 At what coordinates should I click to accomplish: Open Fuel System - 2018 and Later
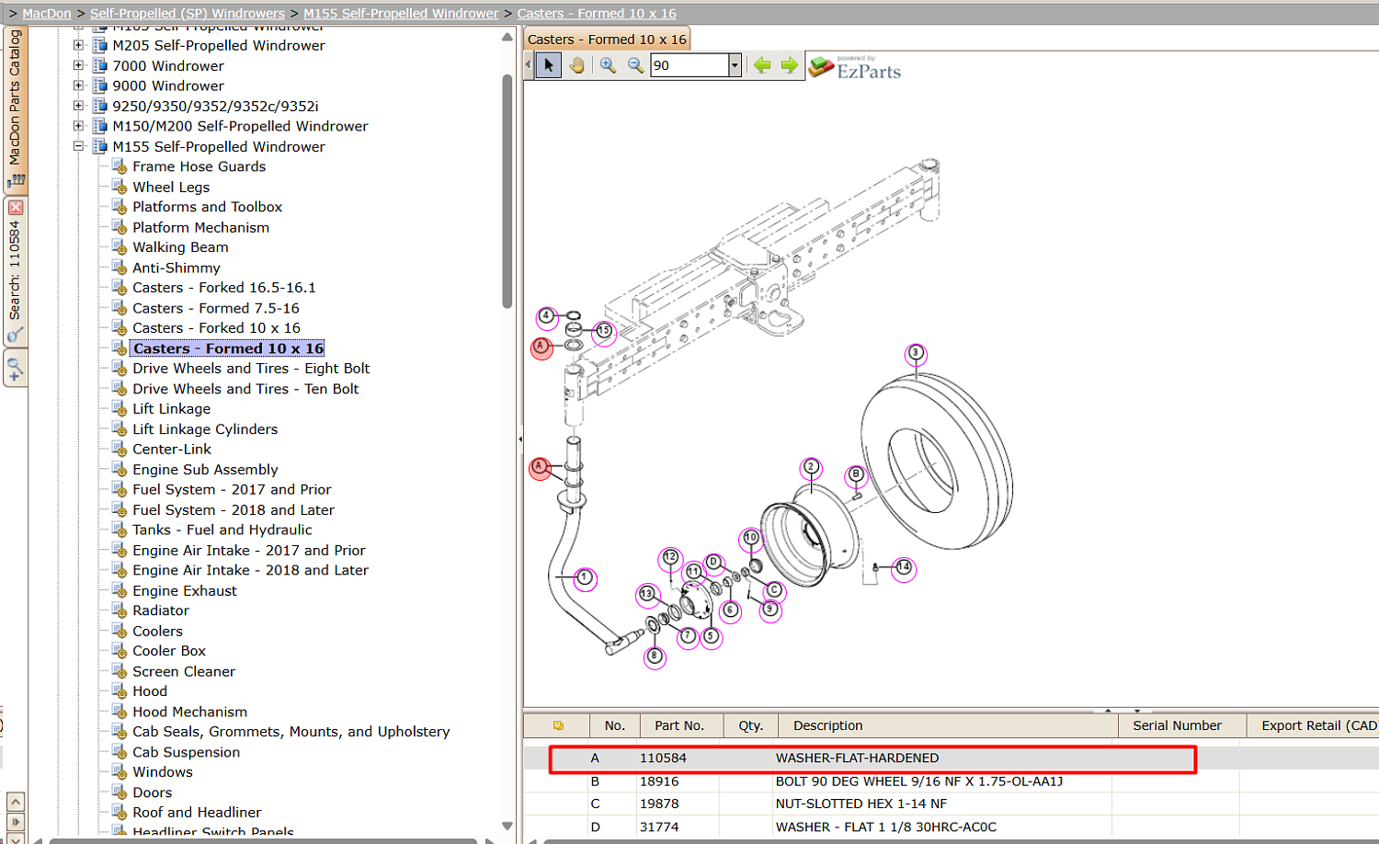[x=234, y=510]
